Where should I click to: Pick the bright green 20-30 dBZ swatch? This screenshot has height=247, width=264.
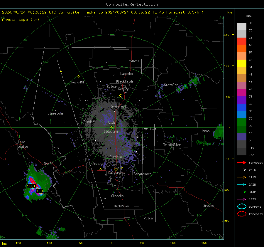point(242,122)
